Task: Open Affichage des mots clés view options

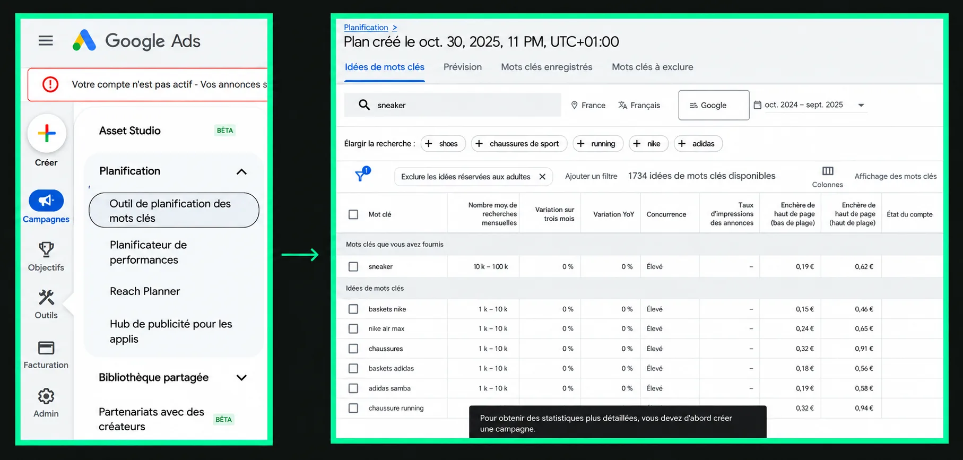Action: click(895, 176)
